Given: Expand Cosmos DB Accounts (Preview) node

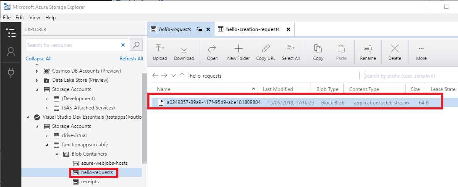Looking at the screenshot, I should tap(37, 71).
